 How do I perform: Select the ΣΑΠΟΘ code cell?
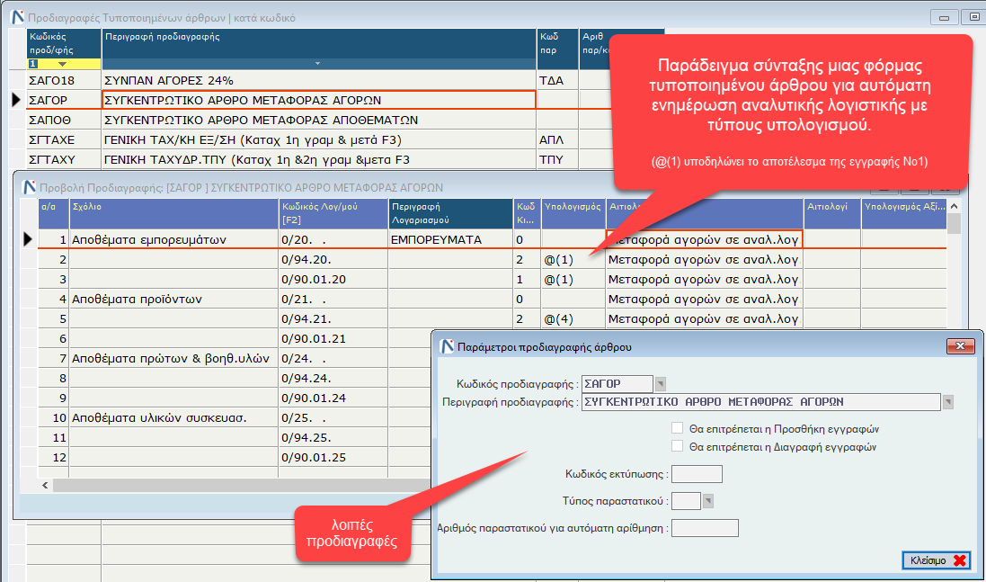64,120
